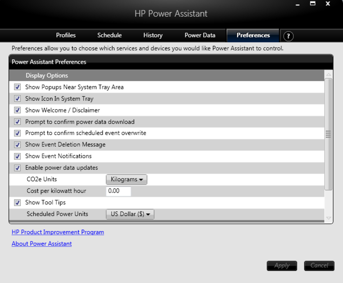Minimize the HP Power Assistant window
The height and width of the screenshot is (283, 343).
pyautogui.click(x=298, y=4)
